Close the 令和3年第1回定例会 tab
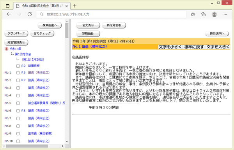This screenshot has height=150, width=234. (67, 6)
